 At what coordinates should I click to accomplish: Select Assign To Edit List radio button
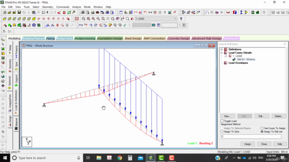tap(262, 132)
